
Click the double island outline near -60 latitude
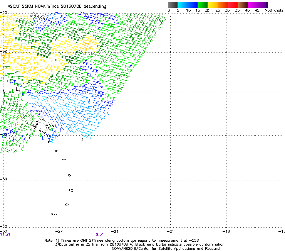click(x=54, y=214)
